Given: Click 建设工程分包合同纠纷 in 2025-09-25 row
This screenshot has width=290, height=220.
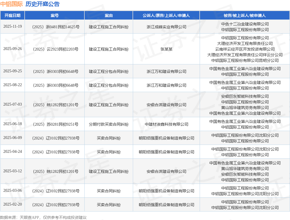Looking at the screenshot, I should pyautogui.click(x=108, y=71).
